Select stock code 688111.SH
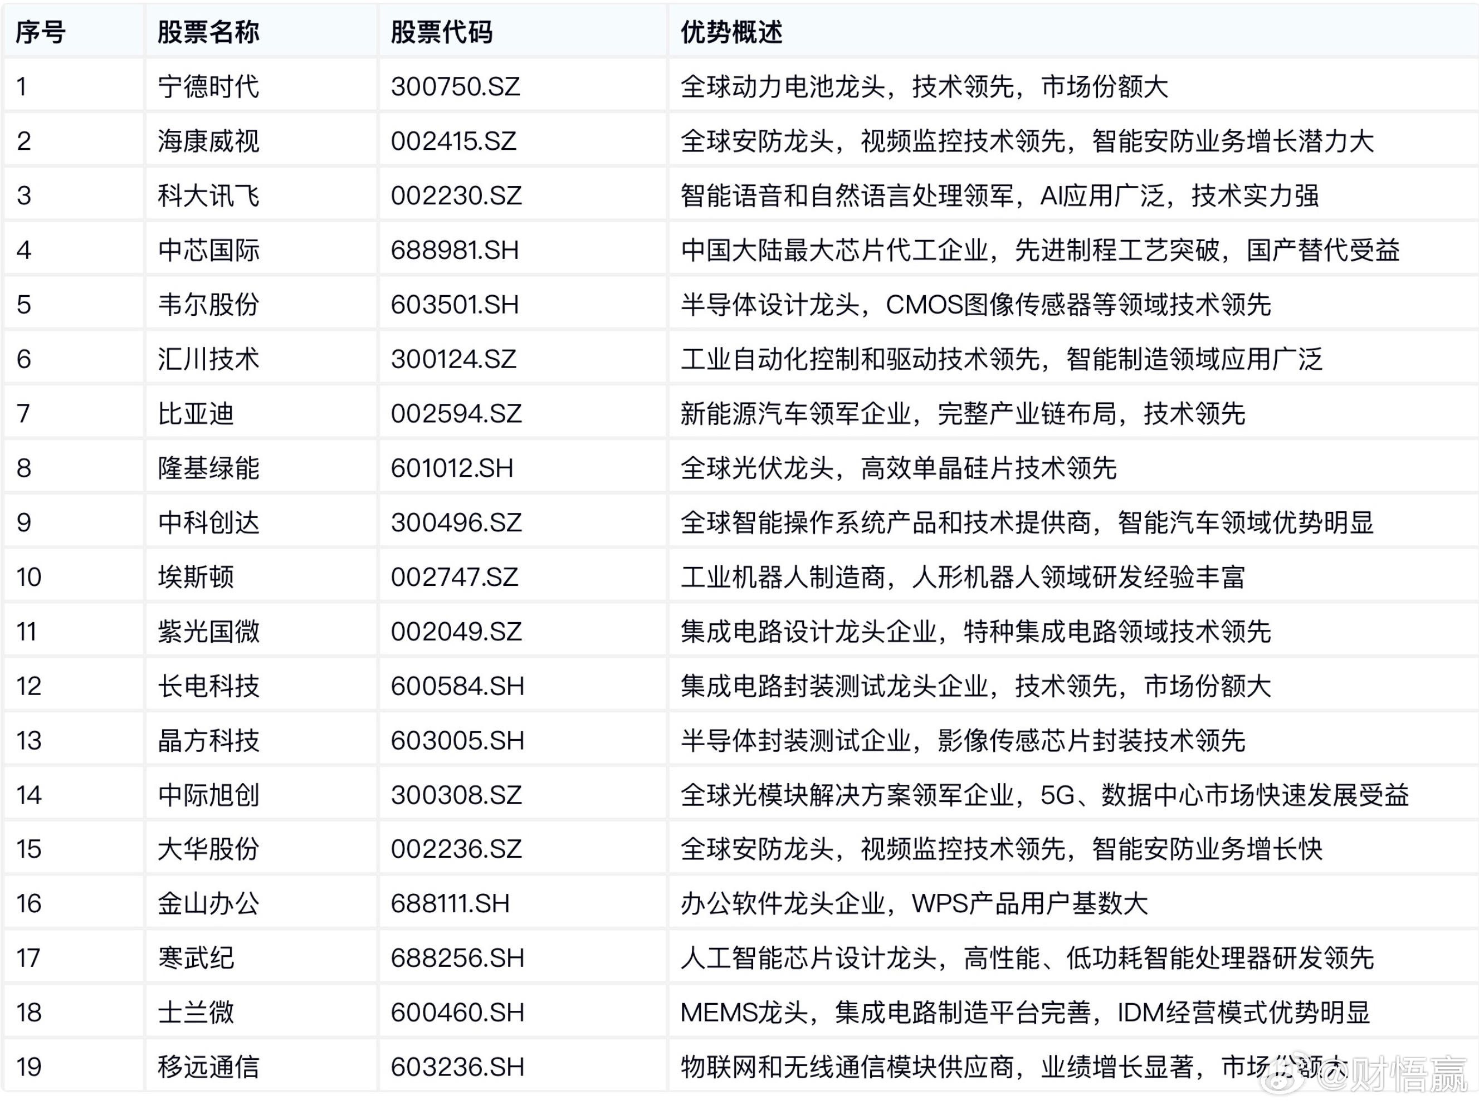This screenshot has width=1479, height=1110. [450, 904]
